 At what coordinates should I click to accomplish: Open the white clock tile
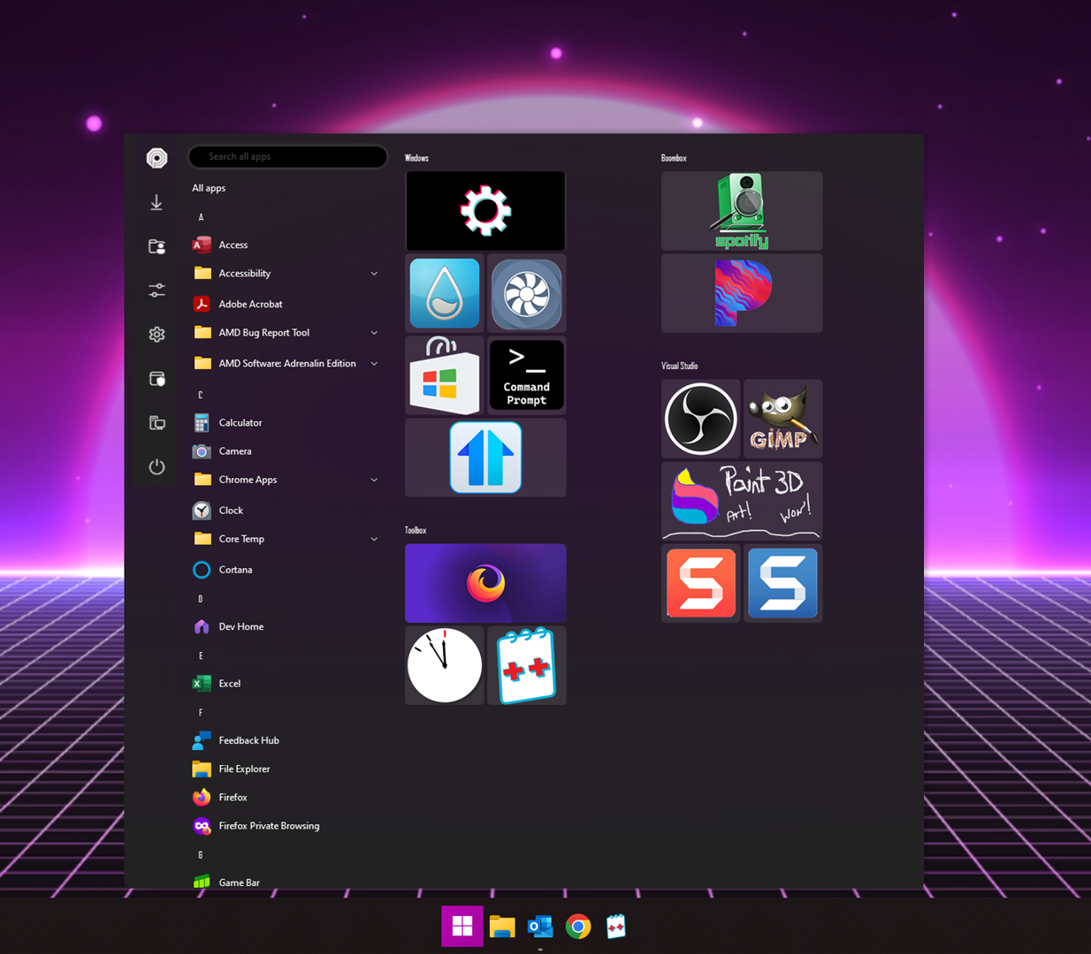445,665
